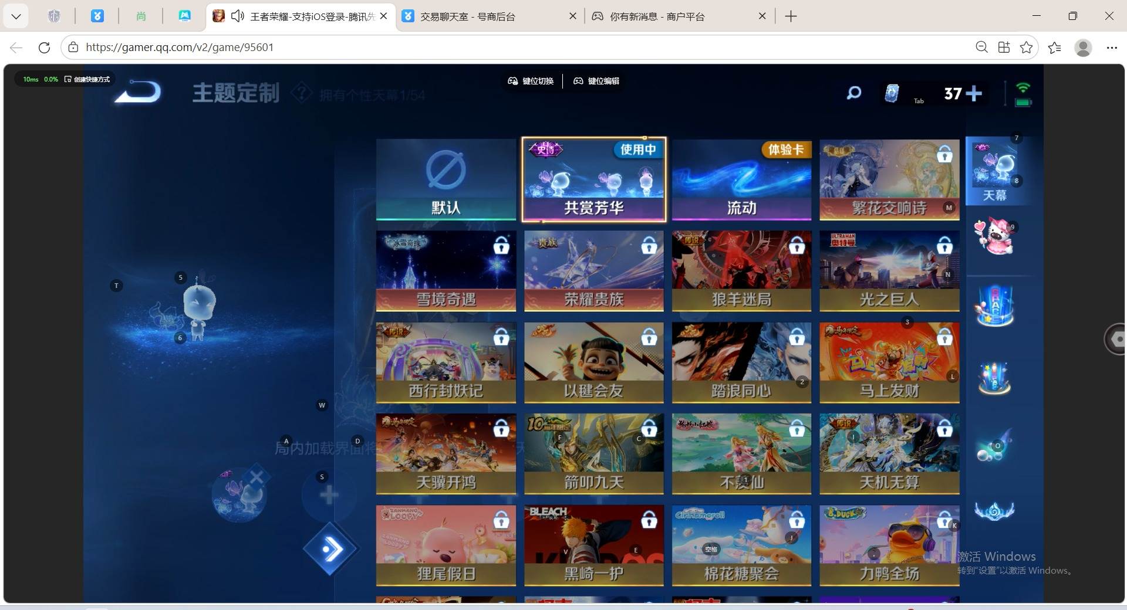Open the pinned tab with shield icon
This screenshot has height=610, width=1127.
(x=54, y=16)
